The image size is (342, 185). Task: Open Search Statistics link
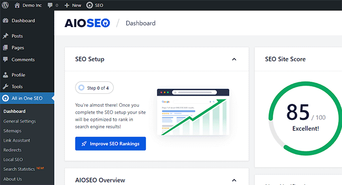pyautogui.click(x=19, y=169)
